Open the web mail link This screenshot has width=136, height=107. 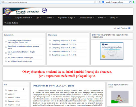point(116,28)
